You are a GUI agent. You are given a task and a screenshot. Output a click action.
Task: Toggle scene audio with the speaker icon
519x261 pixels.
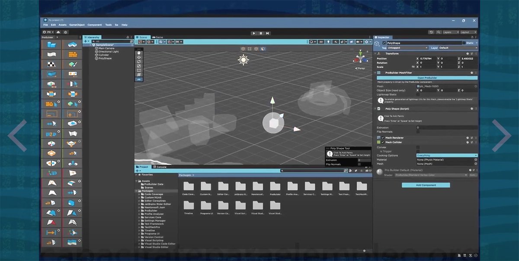click(336, 42)
